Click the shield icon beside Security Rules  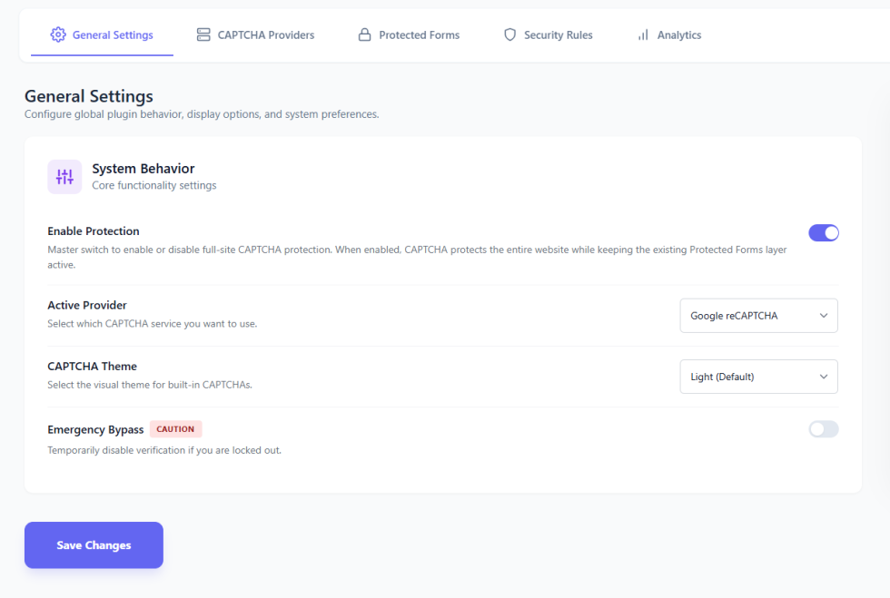tap(509, 35)
